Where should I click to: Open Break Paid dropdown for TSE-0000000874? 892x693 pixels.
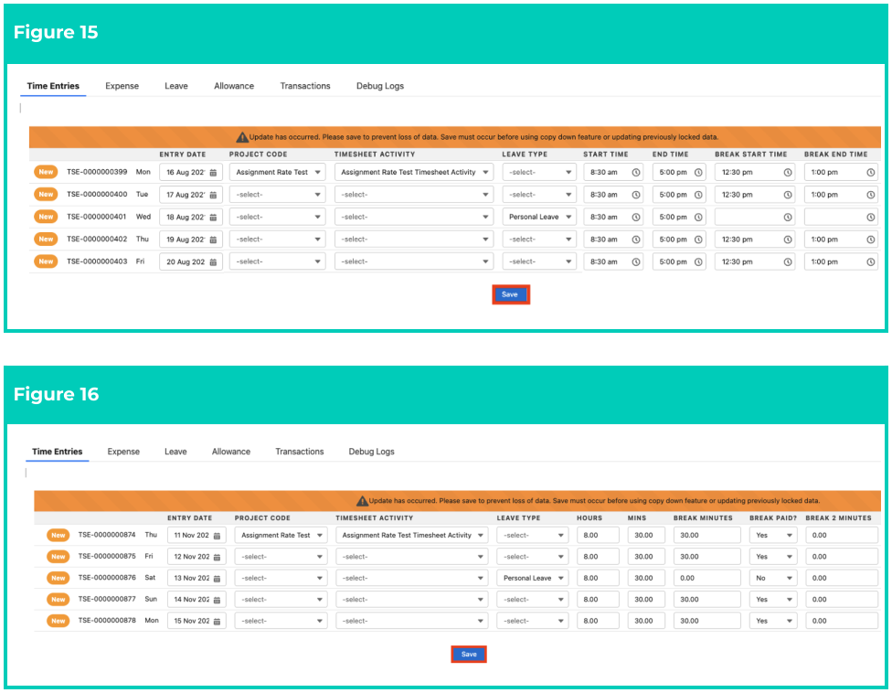click(x=773, y=536)
